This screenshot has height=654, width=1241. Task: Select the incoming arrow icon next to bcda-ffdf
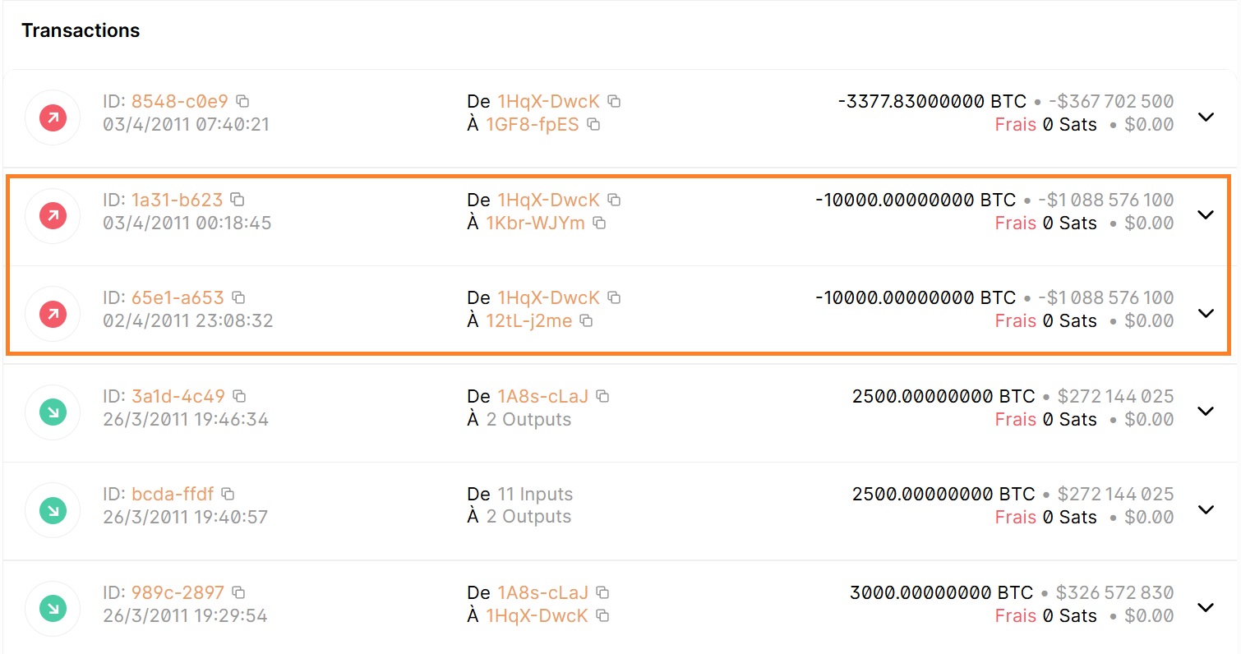[52, 509]
